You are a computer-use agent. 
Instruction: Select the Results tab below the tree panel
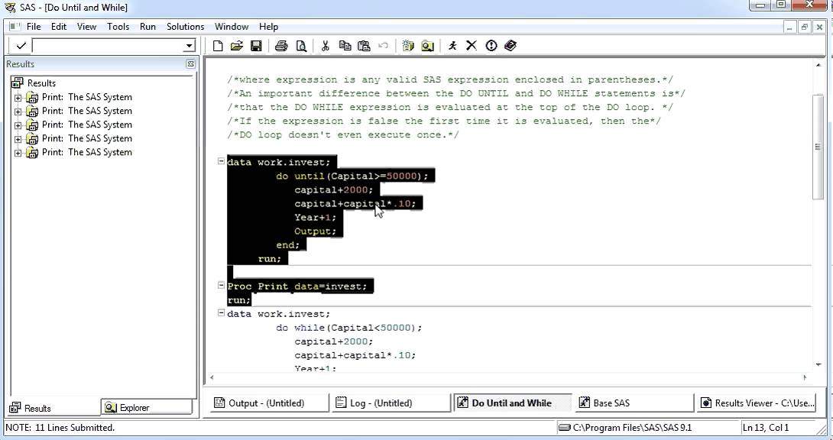(53, 408)
